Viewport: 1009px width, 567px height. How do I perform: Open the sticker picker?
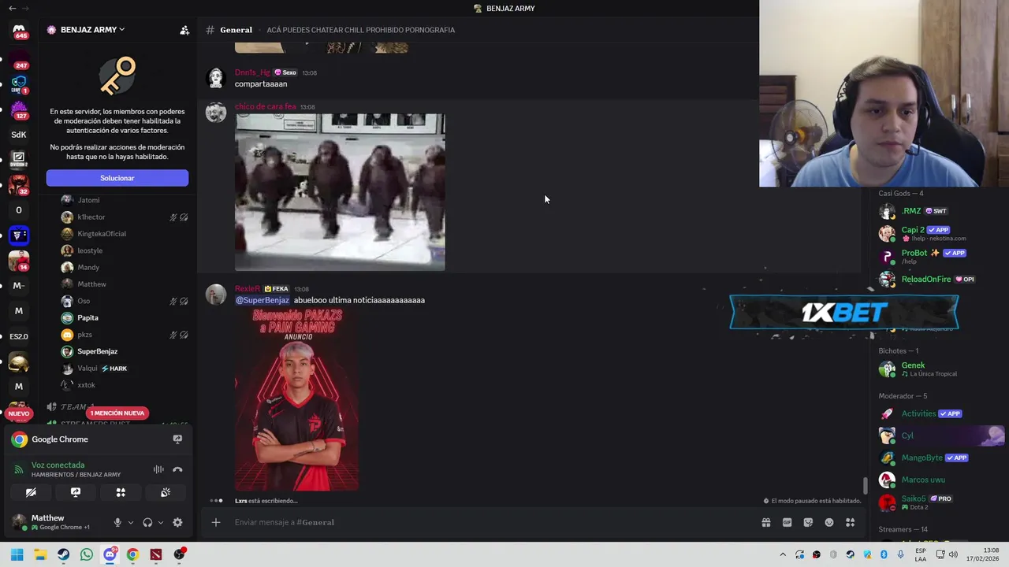pos(808,522)
